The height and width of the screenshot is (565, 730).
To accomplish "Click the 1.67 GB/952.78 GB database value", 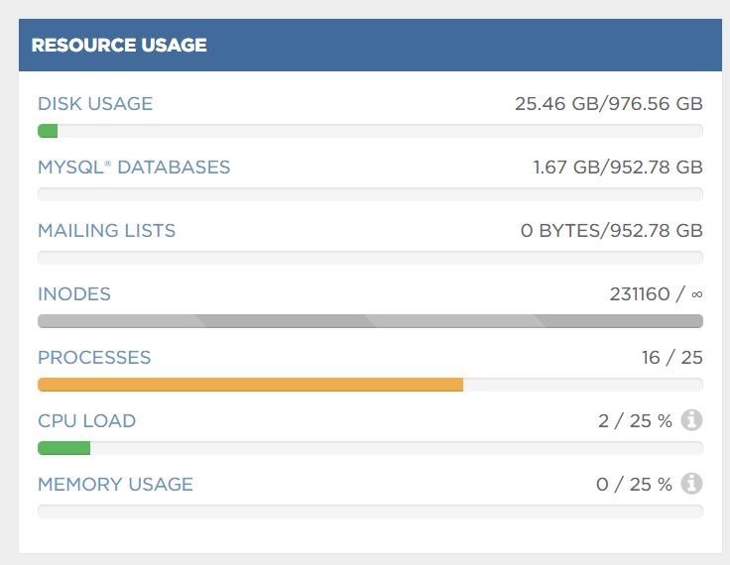I will click(617, 168).
